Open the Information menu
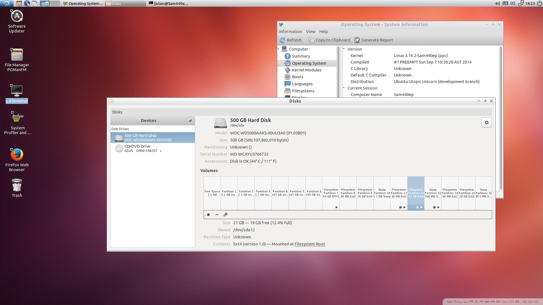Screen dimensions: 543x305 [x=290, y=32]
